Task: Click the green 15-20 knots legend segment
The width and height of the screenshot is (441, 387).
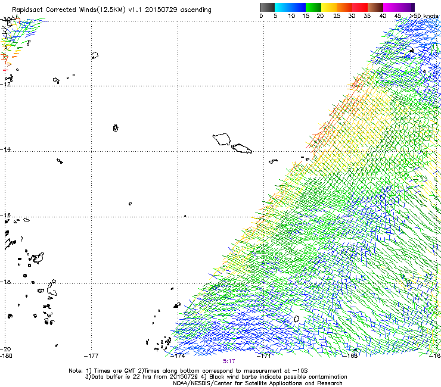Action: click(x=313, y=7)
